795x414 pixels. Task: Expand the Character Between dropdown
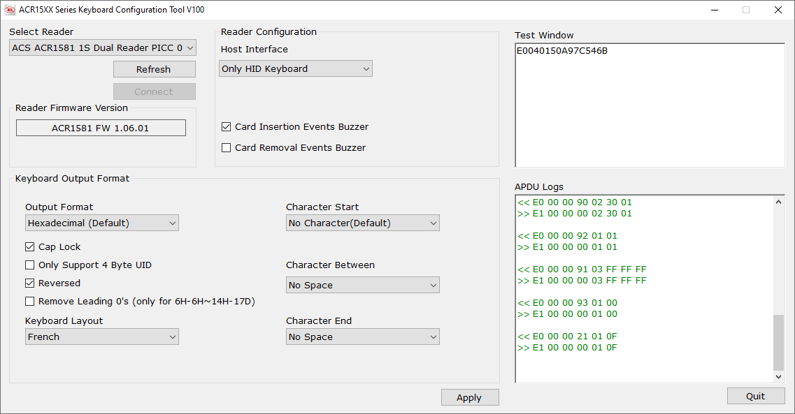362,286
